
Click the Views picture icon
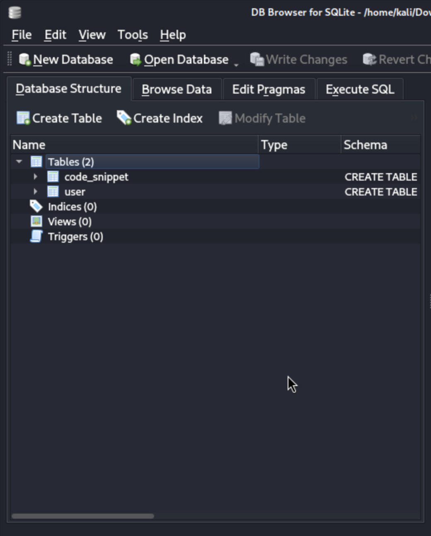click(36, 222)
